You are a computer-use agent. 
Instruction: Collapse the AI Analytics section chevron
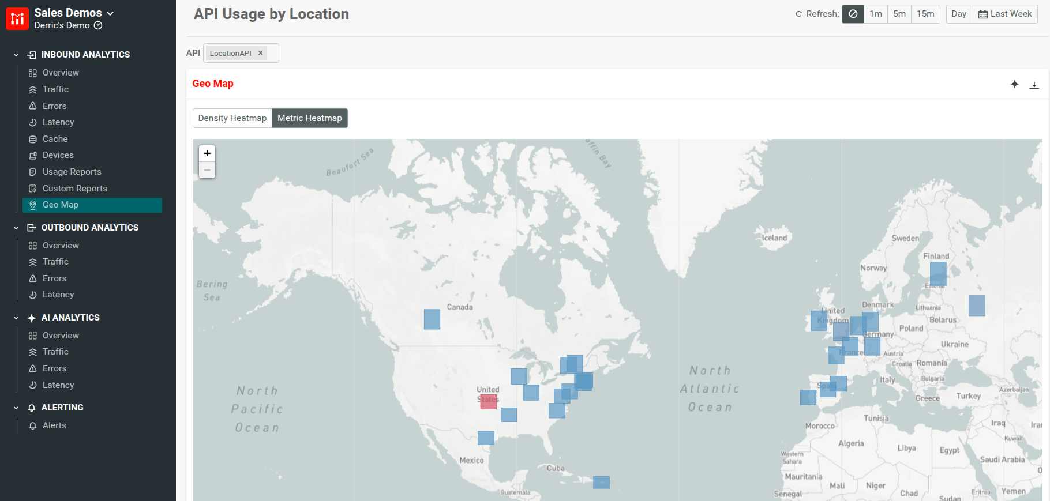pyautogui.click(x=16, y=318)
